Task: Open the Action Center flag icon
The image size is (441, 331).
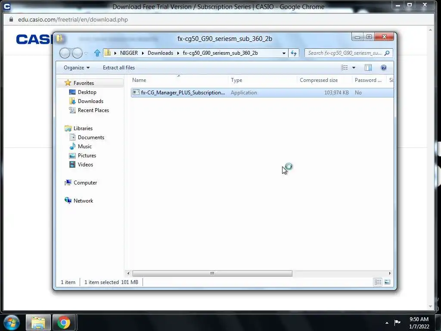Action: coord(398,322)
